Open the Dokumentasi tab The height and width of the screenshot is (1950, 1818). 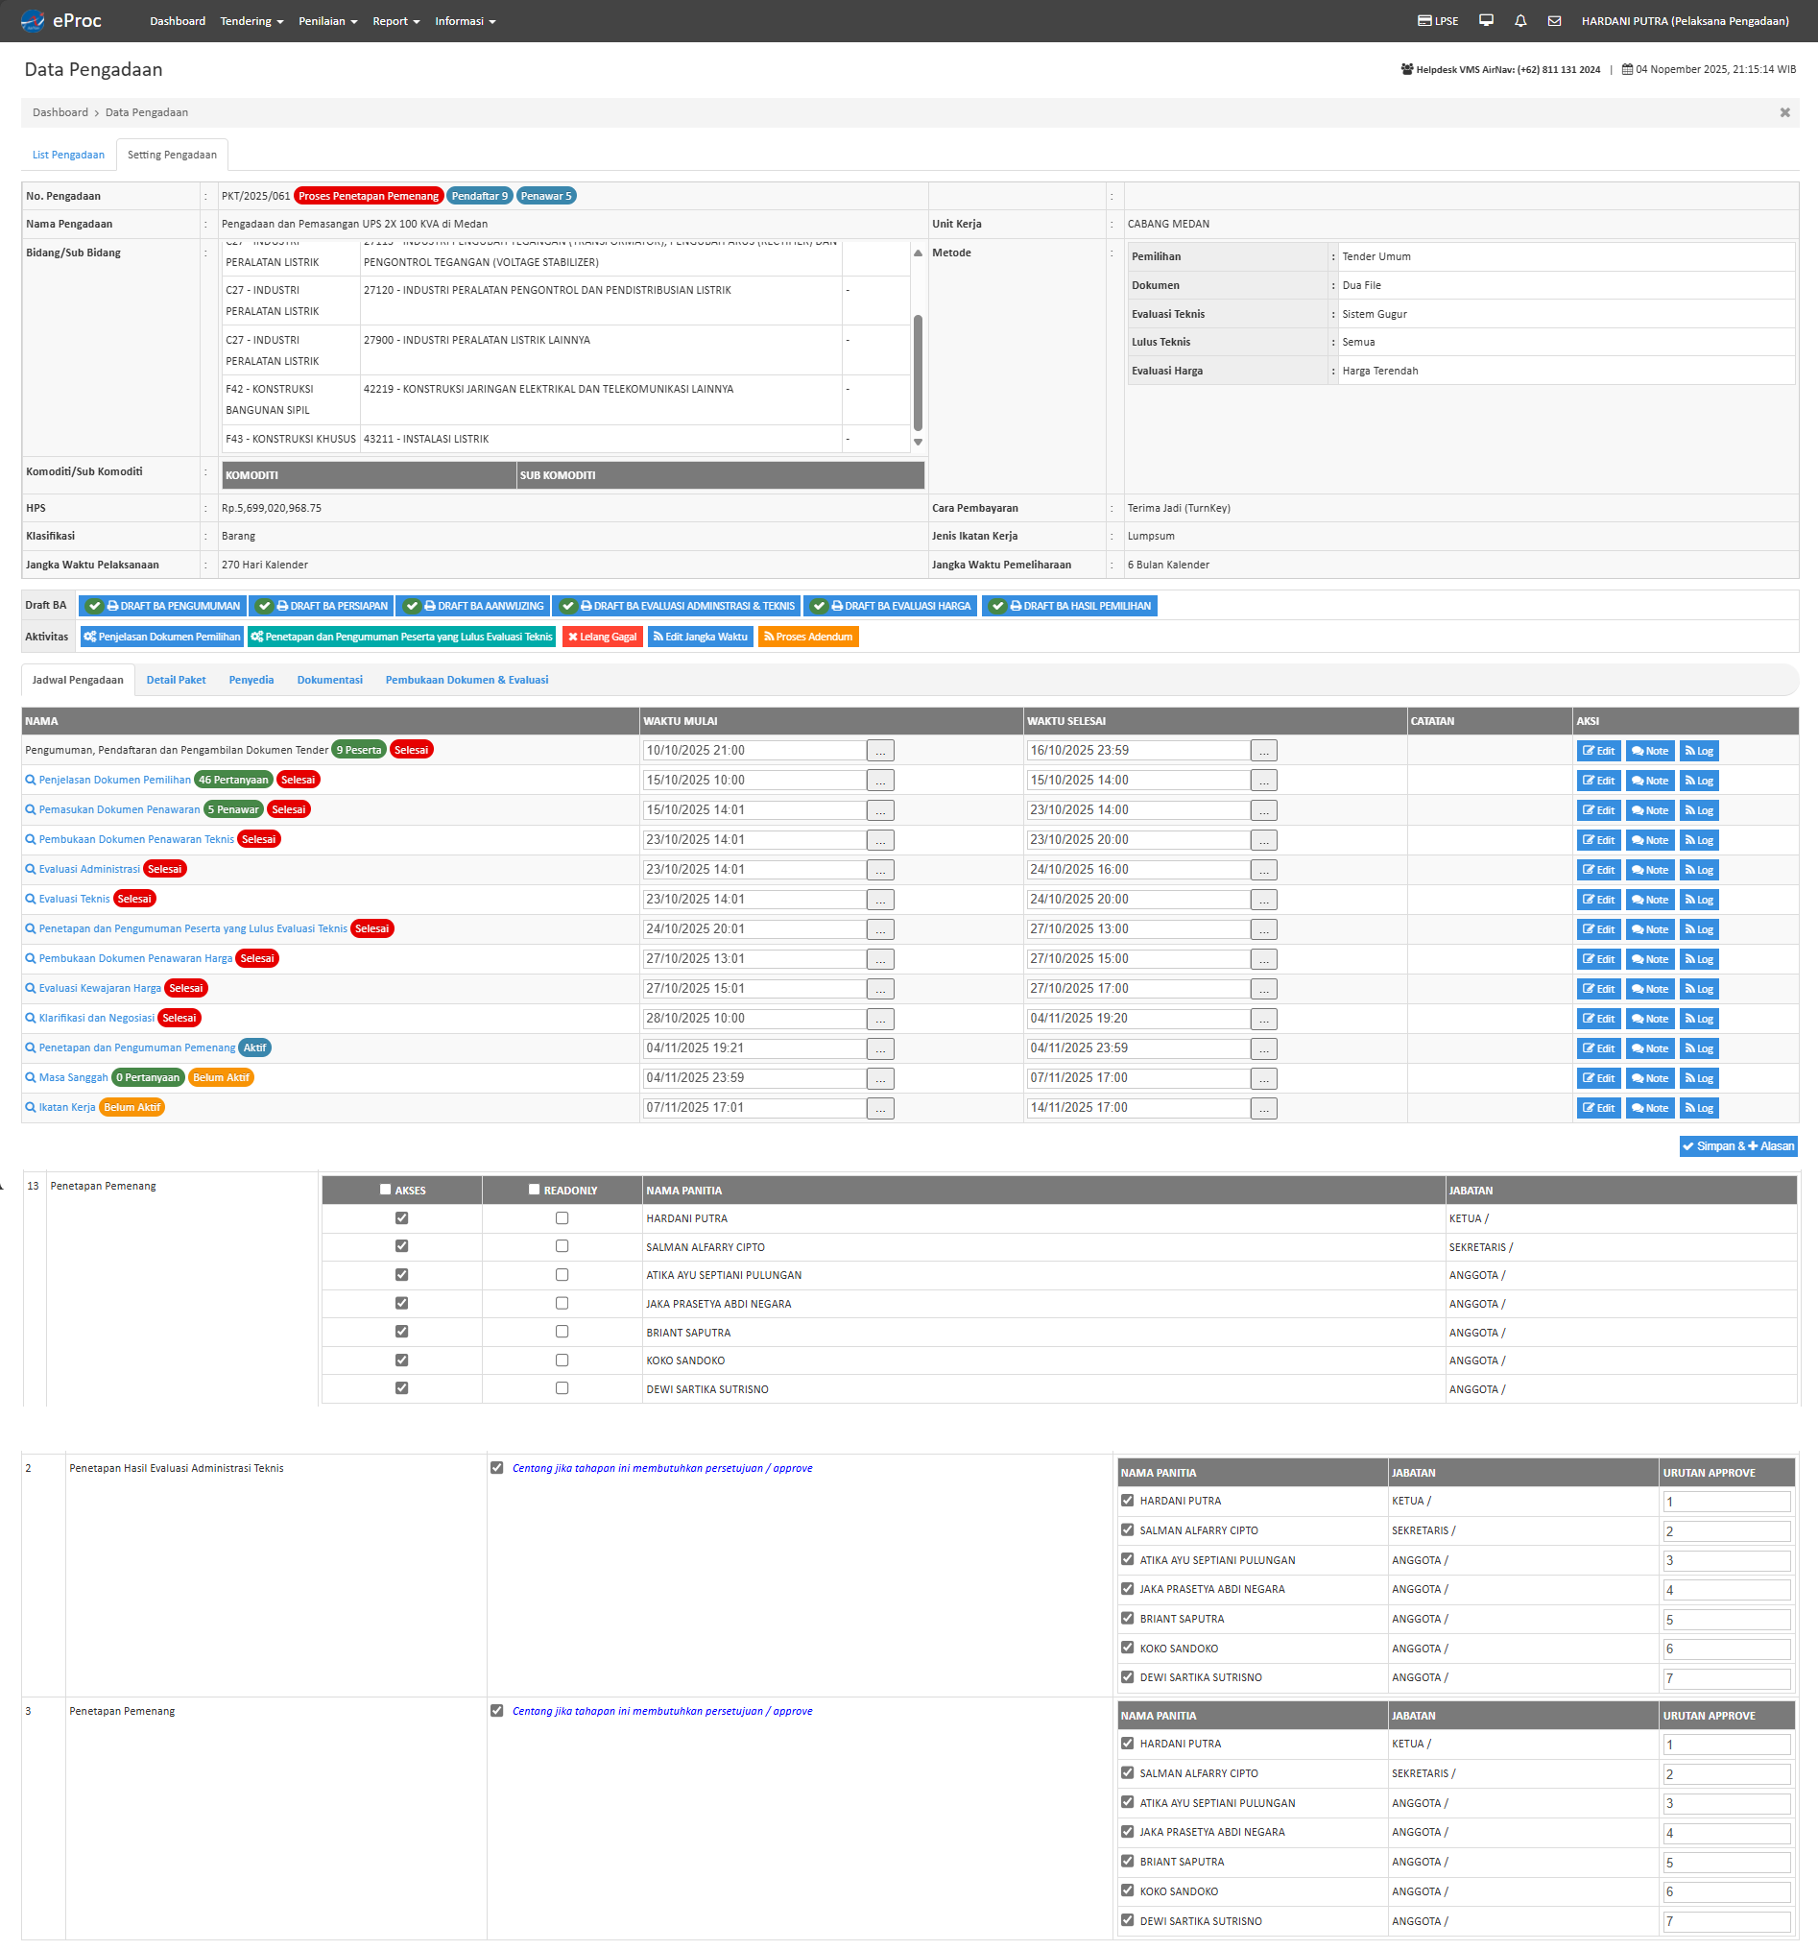point(329,681)
